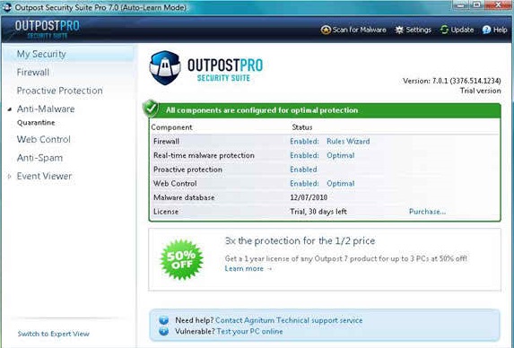Select Quarantine under Anti-Malware
The image size is (514, 348).
36,123
